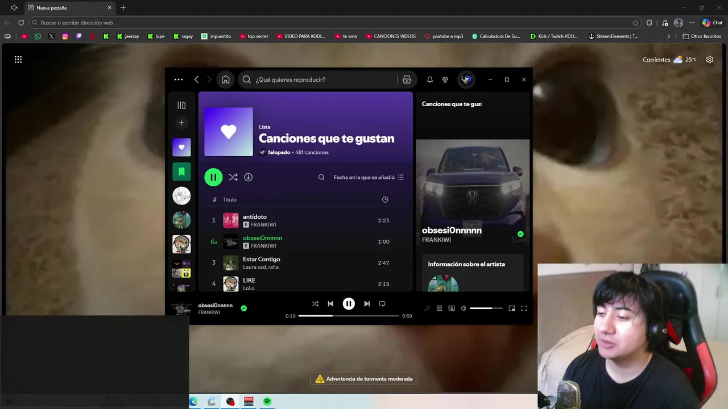Open the 'youtube a mp3' bookmark
Screen dimensions: 728x409
[x=444, y=36]
